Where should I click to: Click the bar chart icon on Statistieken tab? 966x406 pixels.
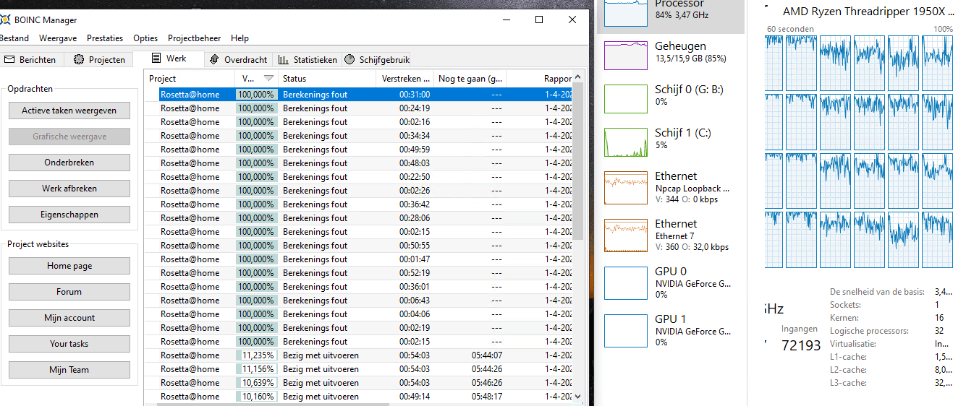(x=284, y=60)
